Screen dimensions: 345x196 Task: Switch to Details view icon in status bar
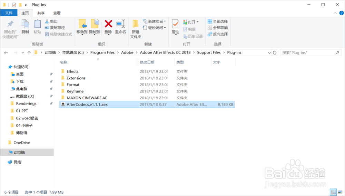point(334,192)
